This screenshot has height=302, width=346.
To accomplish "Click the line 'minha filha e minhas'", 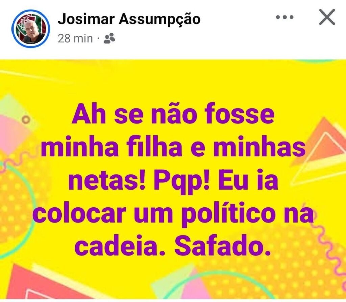I will tap(173, 147).
